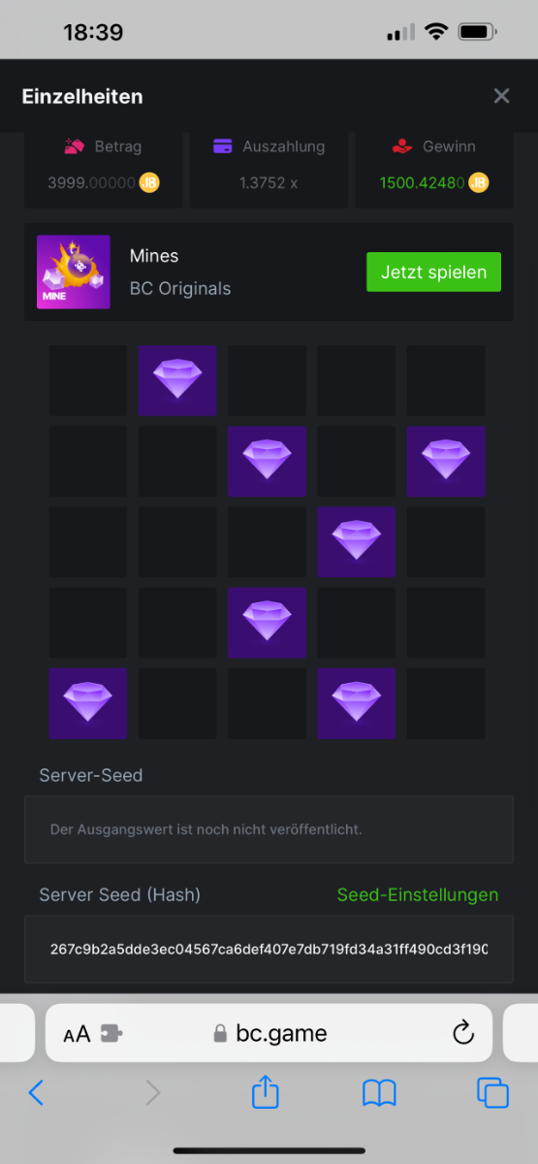
Task: Go back using Safari back arrow
Action: coord(36,1092)
